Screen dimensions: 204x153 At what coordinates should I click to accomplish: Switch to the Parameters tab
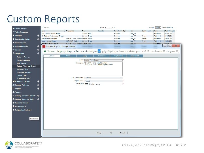click(x=102, y=56)
